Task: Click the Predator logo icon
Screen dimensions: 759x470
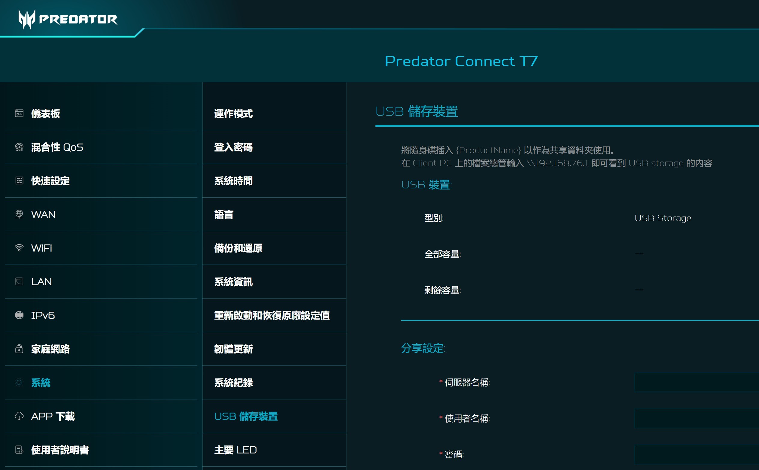Action: (27, 19)
